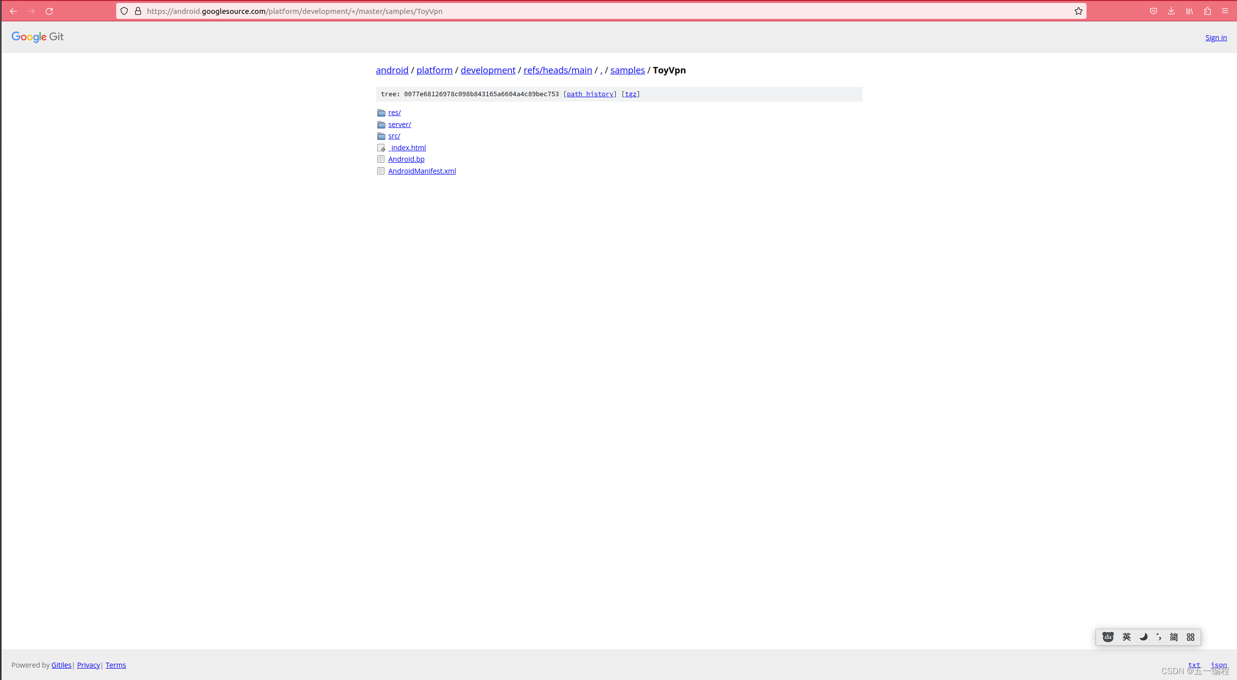Toggle the 英 language option
The width and height of the screenshot is (1237, 680).
click(1126, 637)
